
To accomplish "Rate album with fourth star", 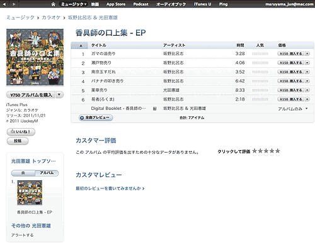I will coord(272,151).
